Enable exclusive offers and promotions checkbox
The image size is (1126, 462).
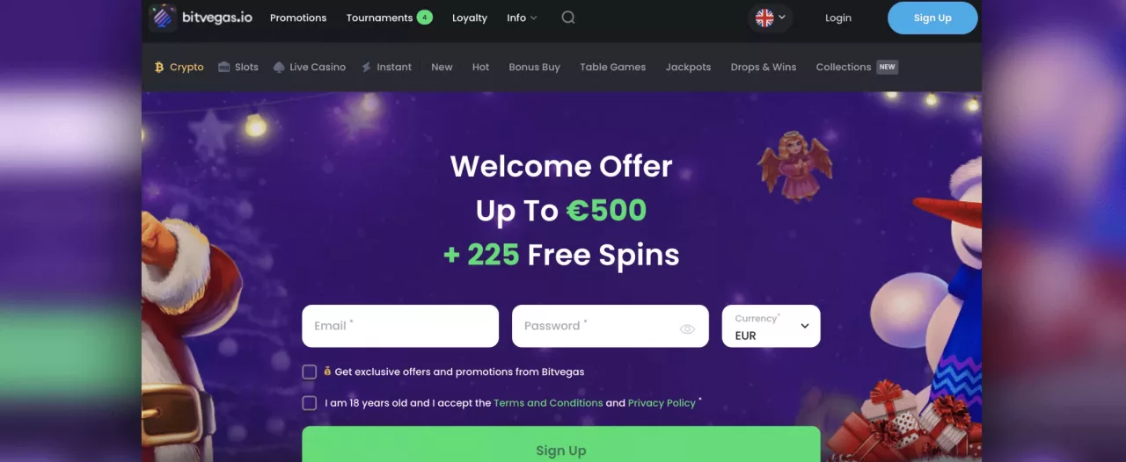click(x=310, y=372)
